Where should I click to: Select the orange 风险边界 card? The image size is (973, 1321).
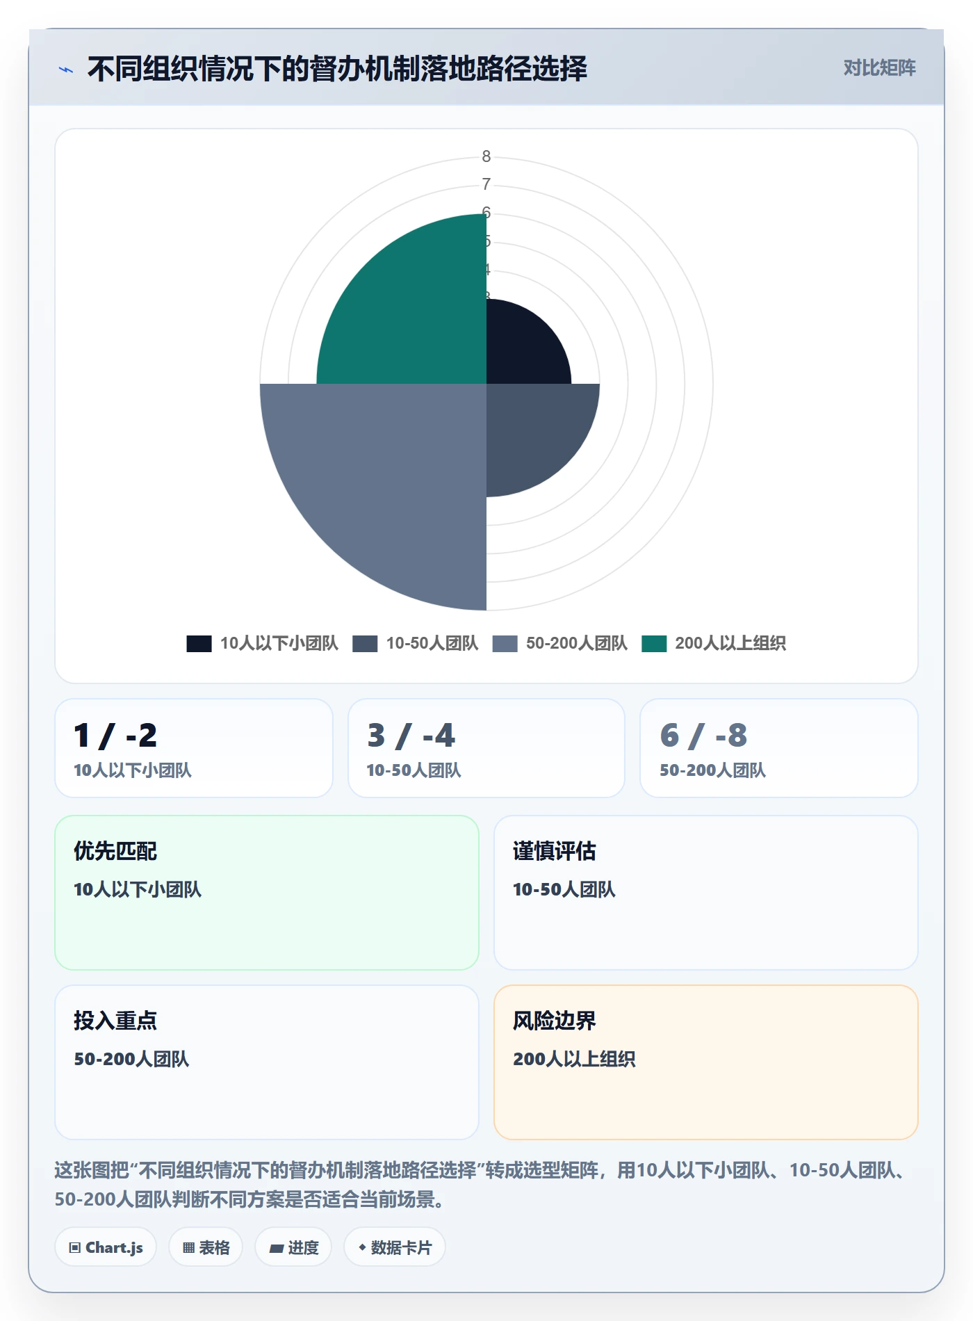coord(706,1062)
